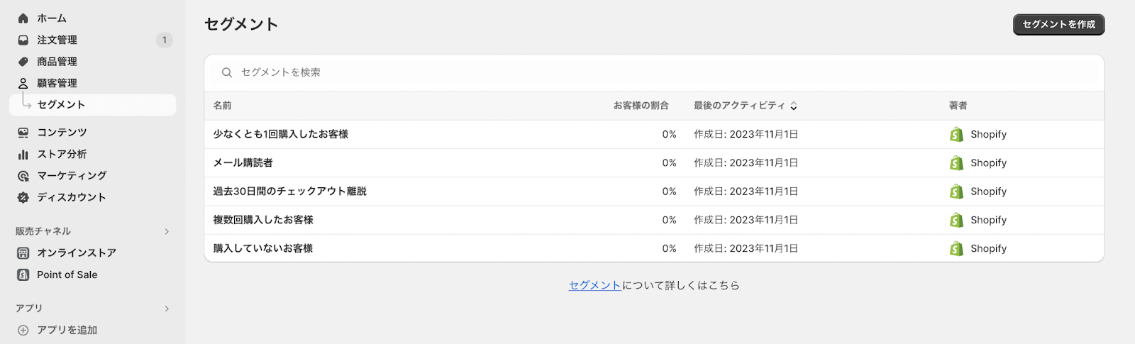Viewport: 1135px width, 344px height.
Task: Open the Point of Sale icon
Action: [23, 274]
